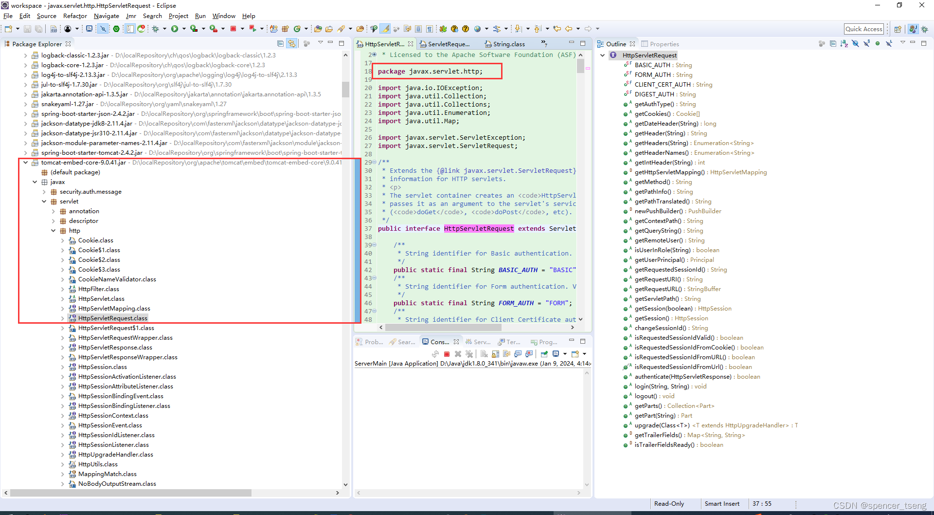Open the Refactor menu

click(75, 16)
